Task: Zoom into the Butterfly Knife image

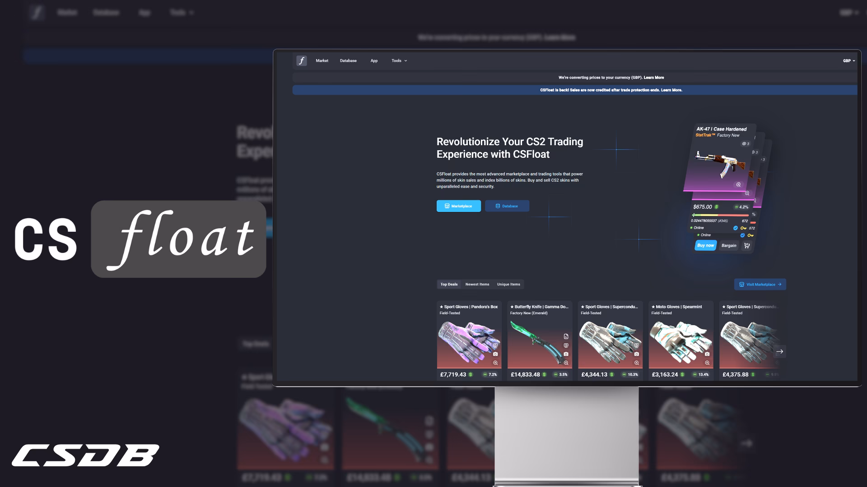Action: pyautogui.click(x=566, y=363)
